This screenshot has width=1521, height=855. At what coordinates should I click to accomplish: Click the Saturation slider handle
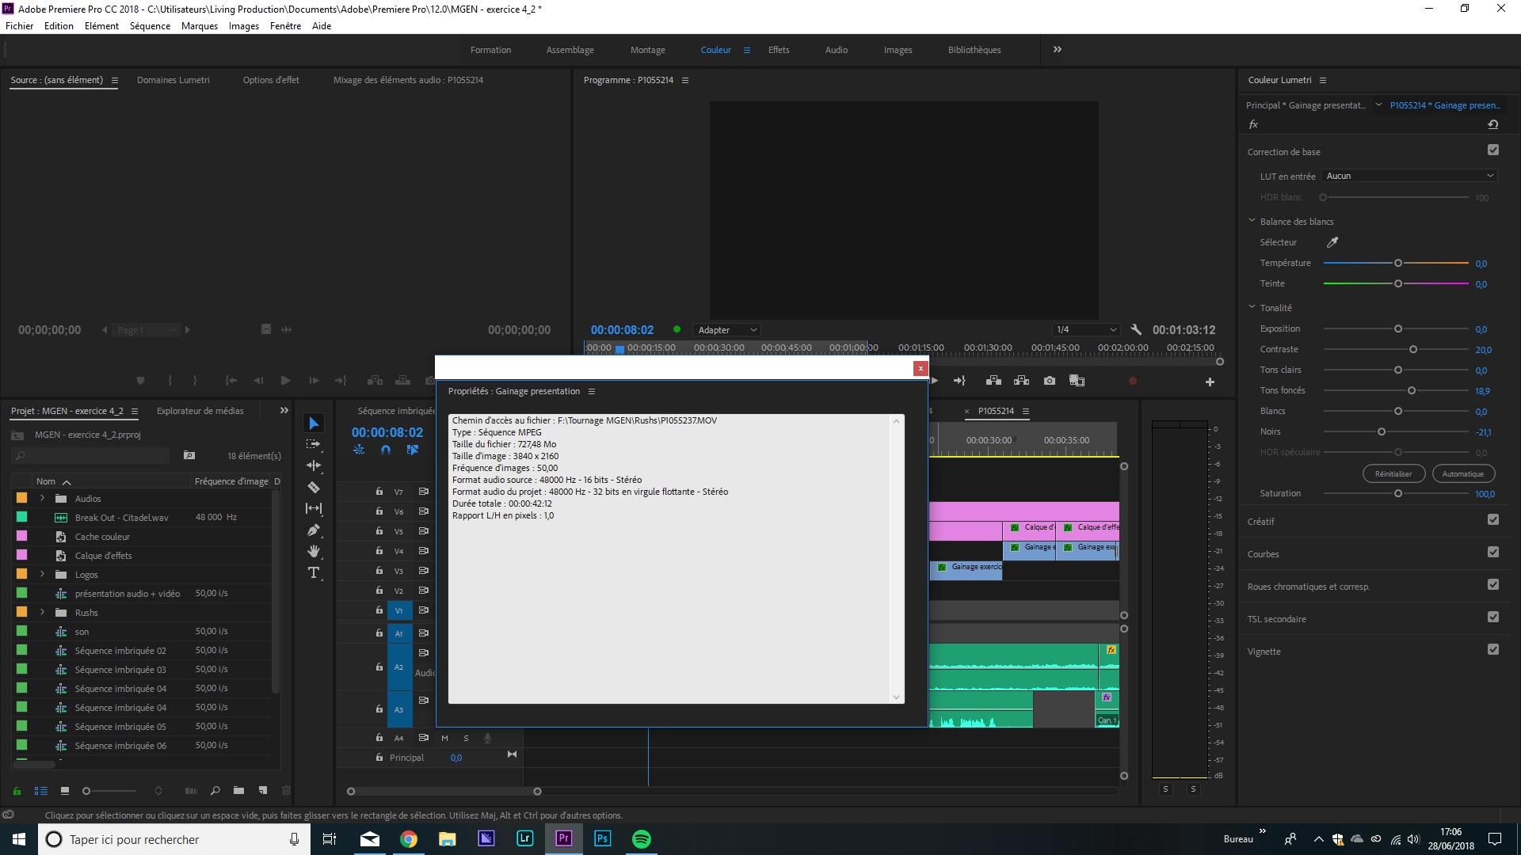[1398, 493]
